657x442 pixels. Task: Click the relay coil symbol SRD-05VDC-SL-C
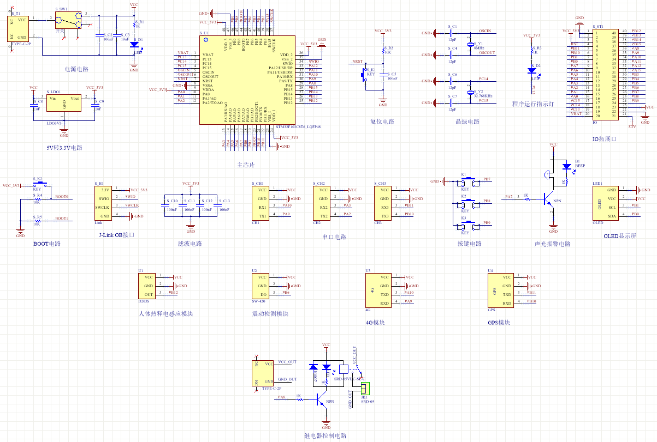pyautogui.click(x=344, y=368)
